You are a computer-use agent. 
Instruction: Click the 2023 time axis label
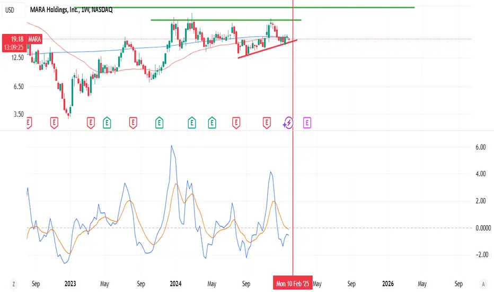[70, 284]
